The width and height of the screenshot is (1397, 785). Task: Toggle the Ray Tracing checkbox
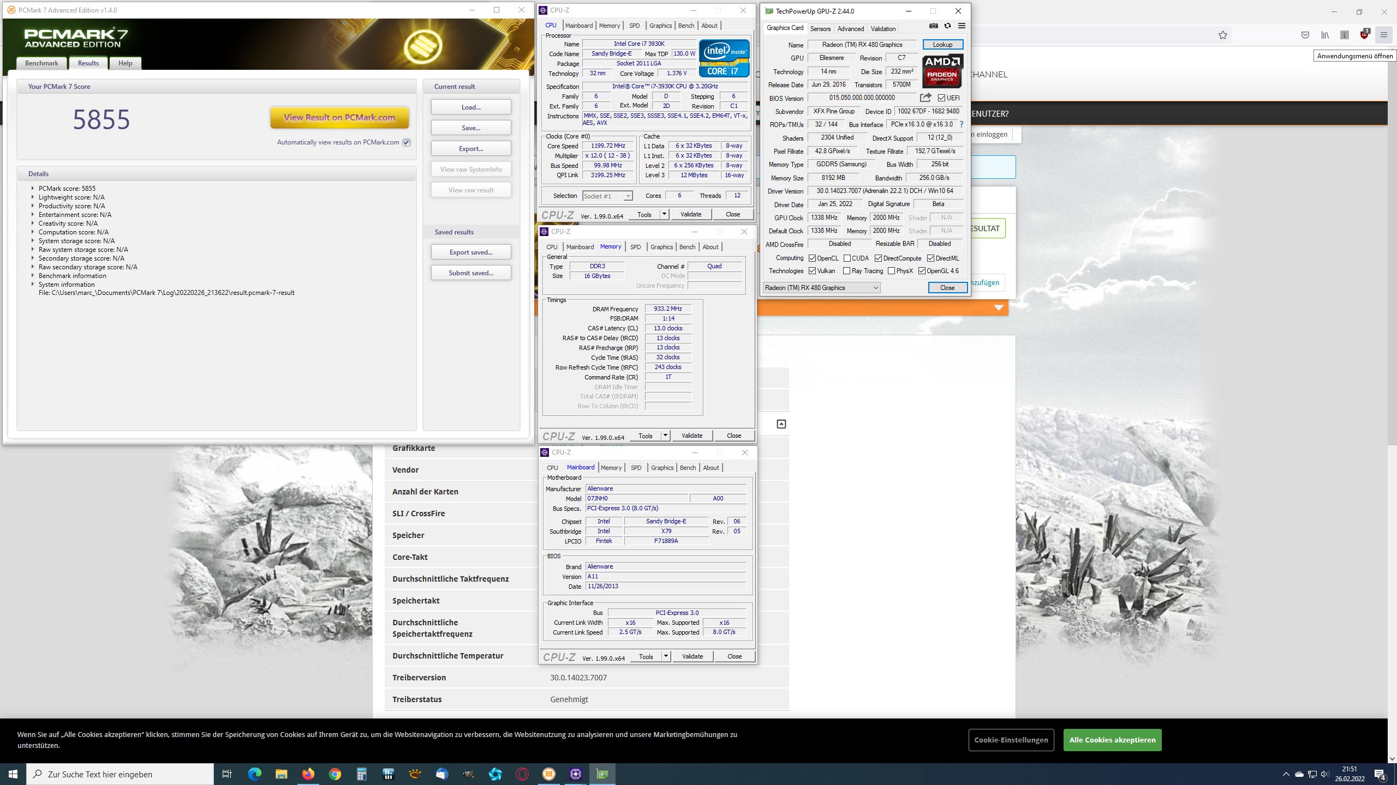846,271
